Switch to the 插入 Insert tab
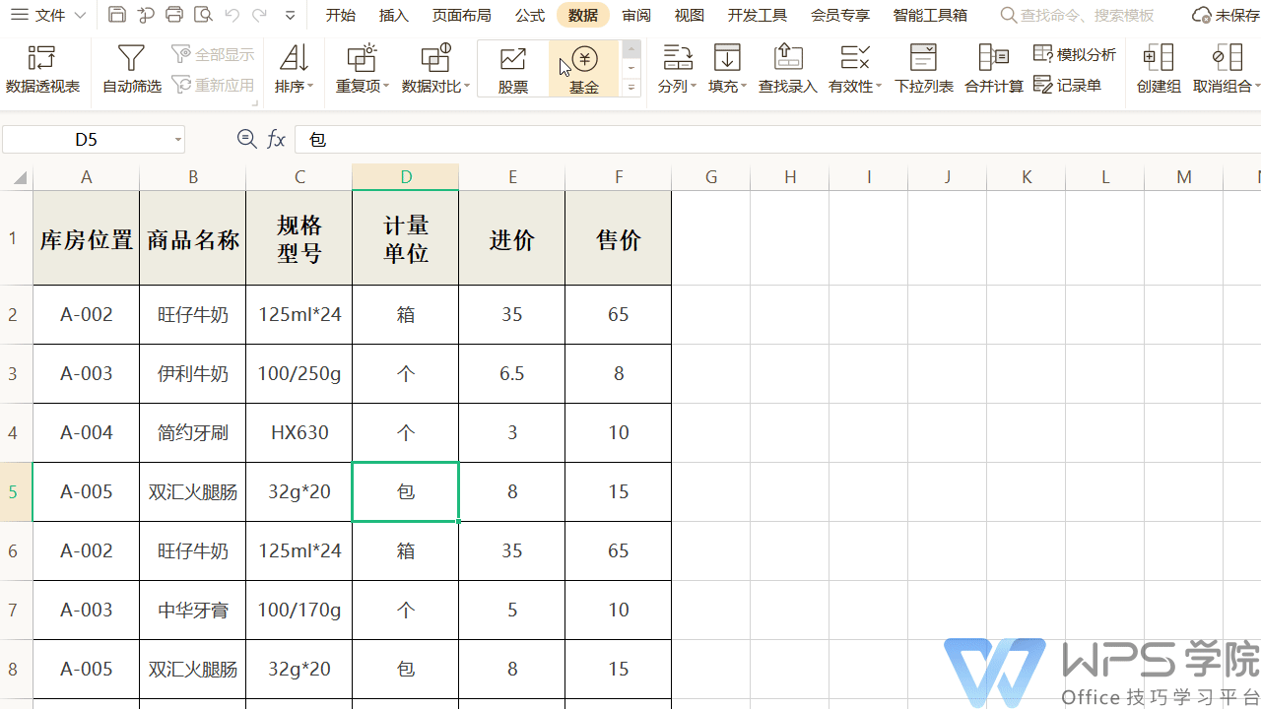The width and height of the screenshot is (1261, 709). click(394, 15)
